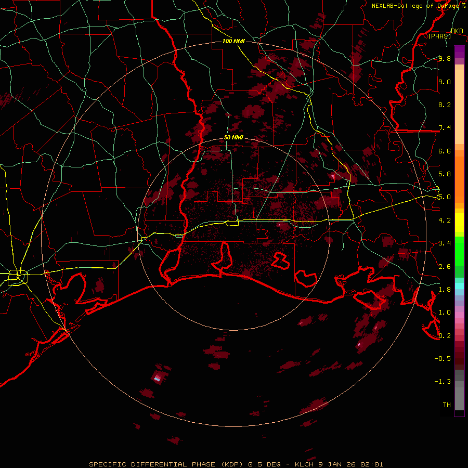
Task: Click the 5.0 scale value label
Action: pyautogui.click(x=445, y=197)
